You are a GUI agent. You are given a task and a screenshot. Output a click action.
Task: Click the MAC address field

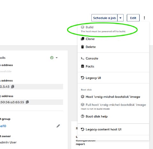[31, 102]
